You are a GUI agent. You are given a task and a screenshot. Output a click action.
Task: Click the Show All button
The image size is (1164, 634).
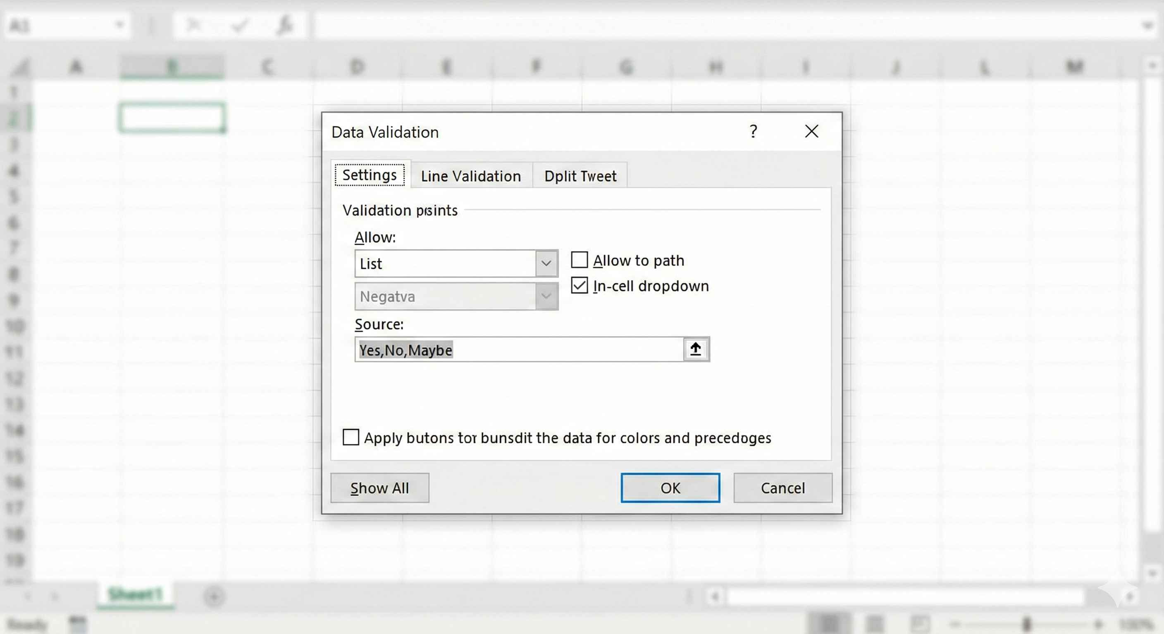point(379,488)
